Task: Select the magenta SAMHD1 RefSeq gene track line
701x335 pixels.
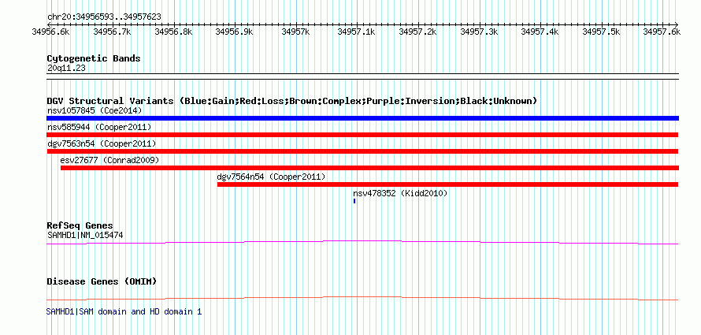Action: [362, 243]
